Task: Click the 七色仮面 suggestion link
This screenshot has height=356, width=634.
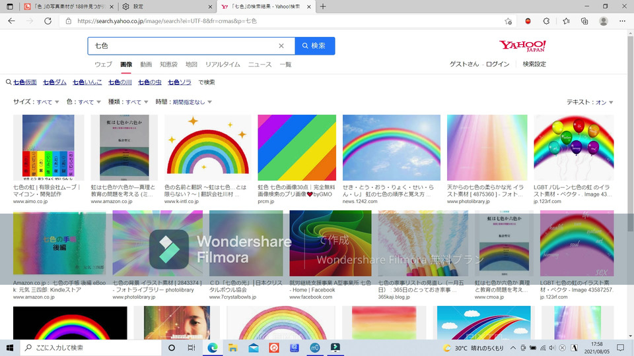Action: point(25,82)
